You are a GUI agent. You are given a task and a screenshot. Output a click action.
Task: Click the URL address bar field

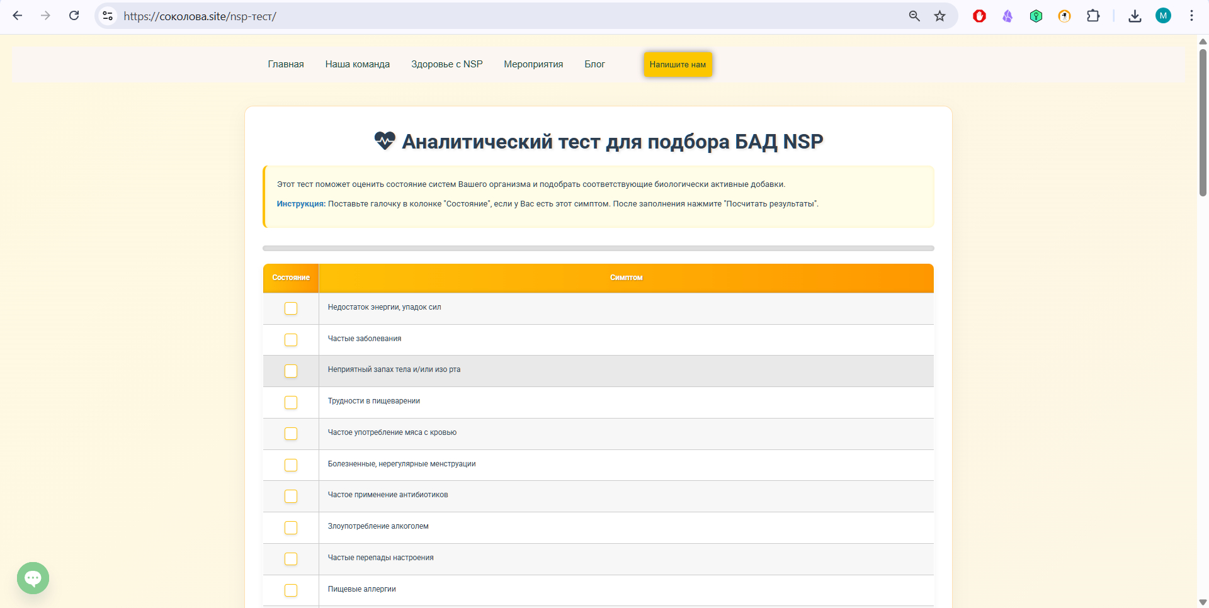pos(504,16)
